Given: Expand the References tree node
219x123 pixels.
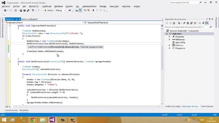Looking at the screenshot, I should pos(170,40).
